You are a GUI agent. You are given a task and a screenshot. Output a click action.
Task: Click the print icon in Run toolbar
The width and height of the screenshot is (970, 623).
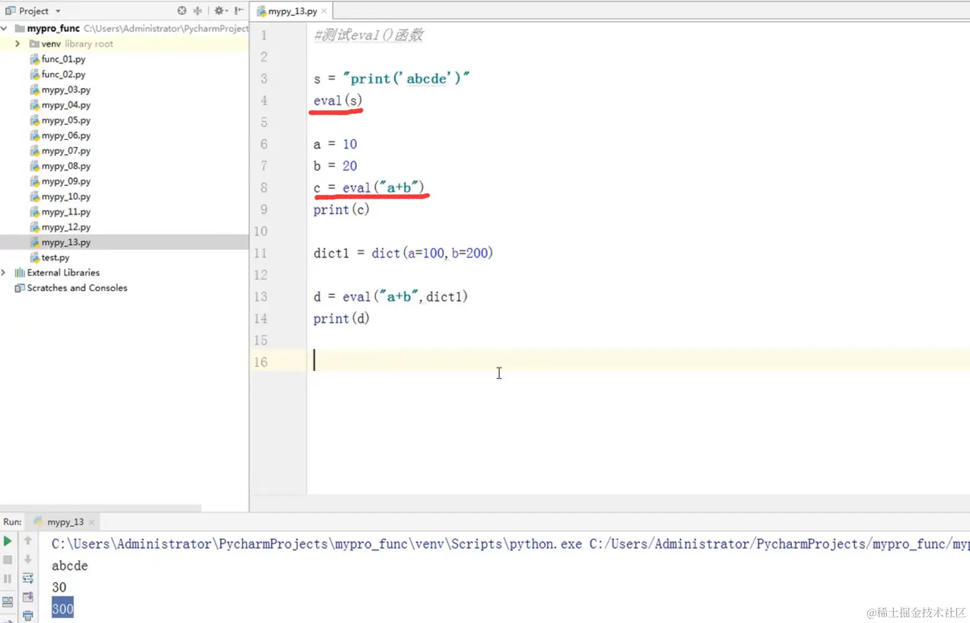click(x=28, y=616)
